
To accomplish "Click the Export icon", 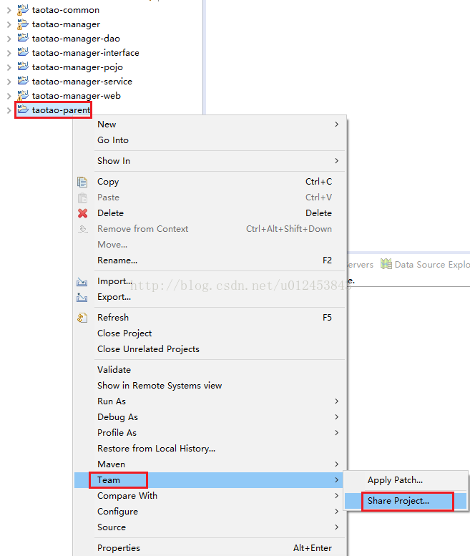I will tap(82, 298).
